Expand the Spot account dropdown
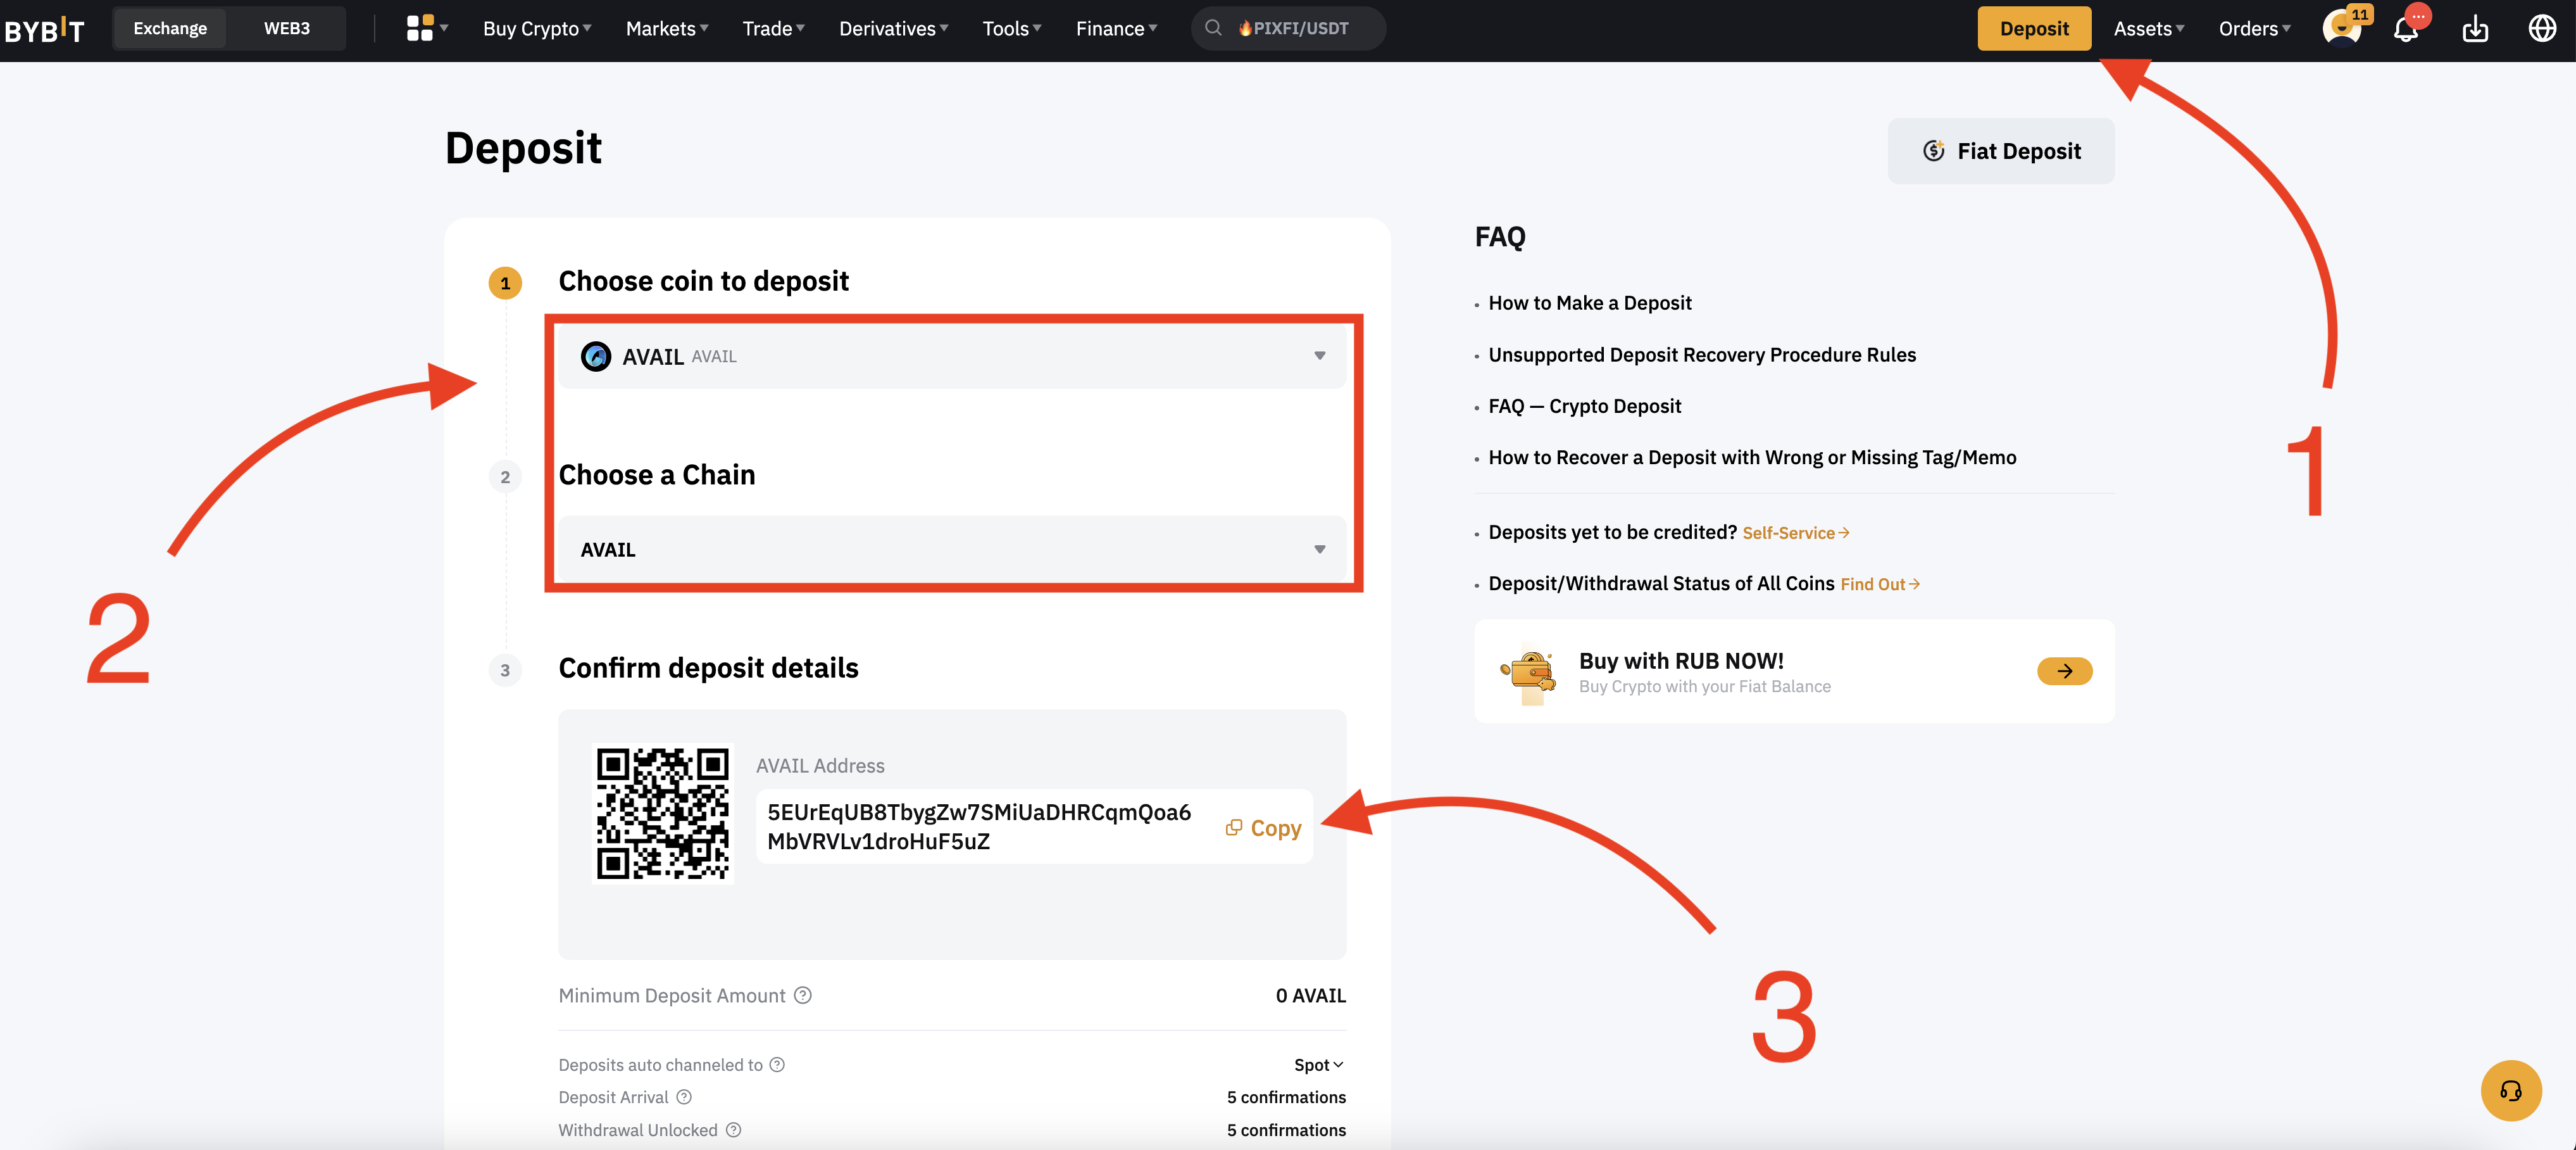The image size is (2576, 1150). coord(1318,1065)
